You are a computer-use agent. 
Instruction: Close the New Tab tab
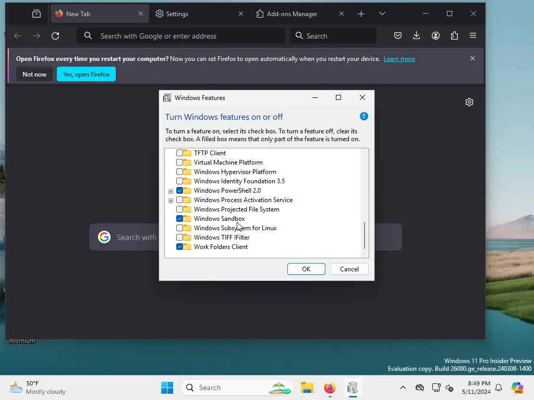(141, 14)
